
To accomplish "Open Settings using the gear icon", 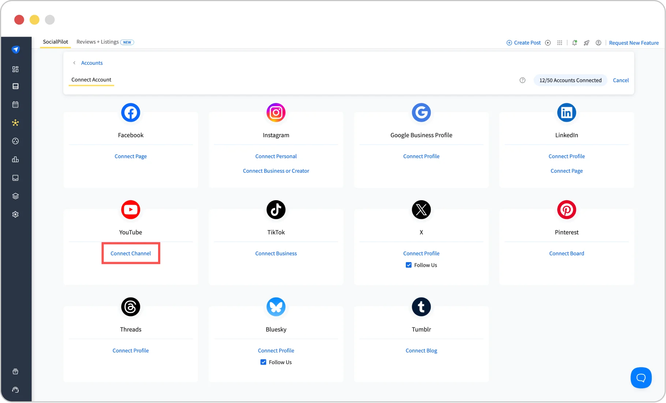I will coord(15,214).
